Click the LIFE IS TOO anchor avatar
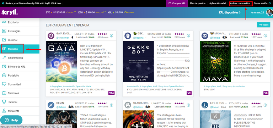Viewport: 273px width, 128px height. click(x=205, y=105)
